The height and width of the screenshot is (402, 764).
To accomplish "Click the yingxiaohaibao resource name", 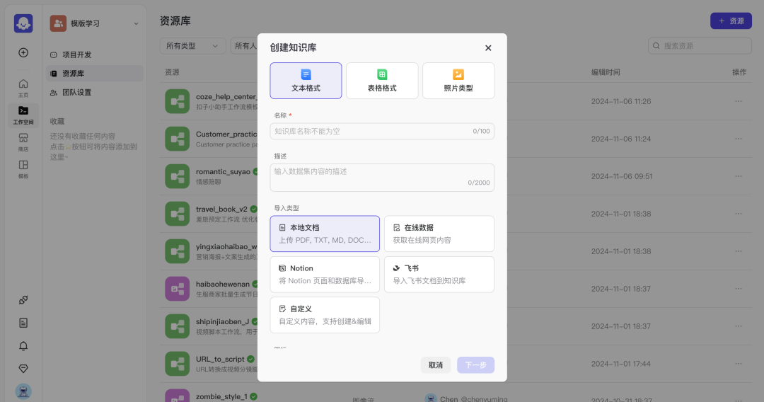I will (226, 246).
